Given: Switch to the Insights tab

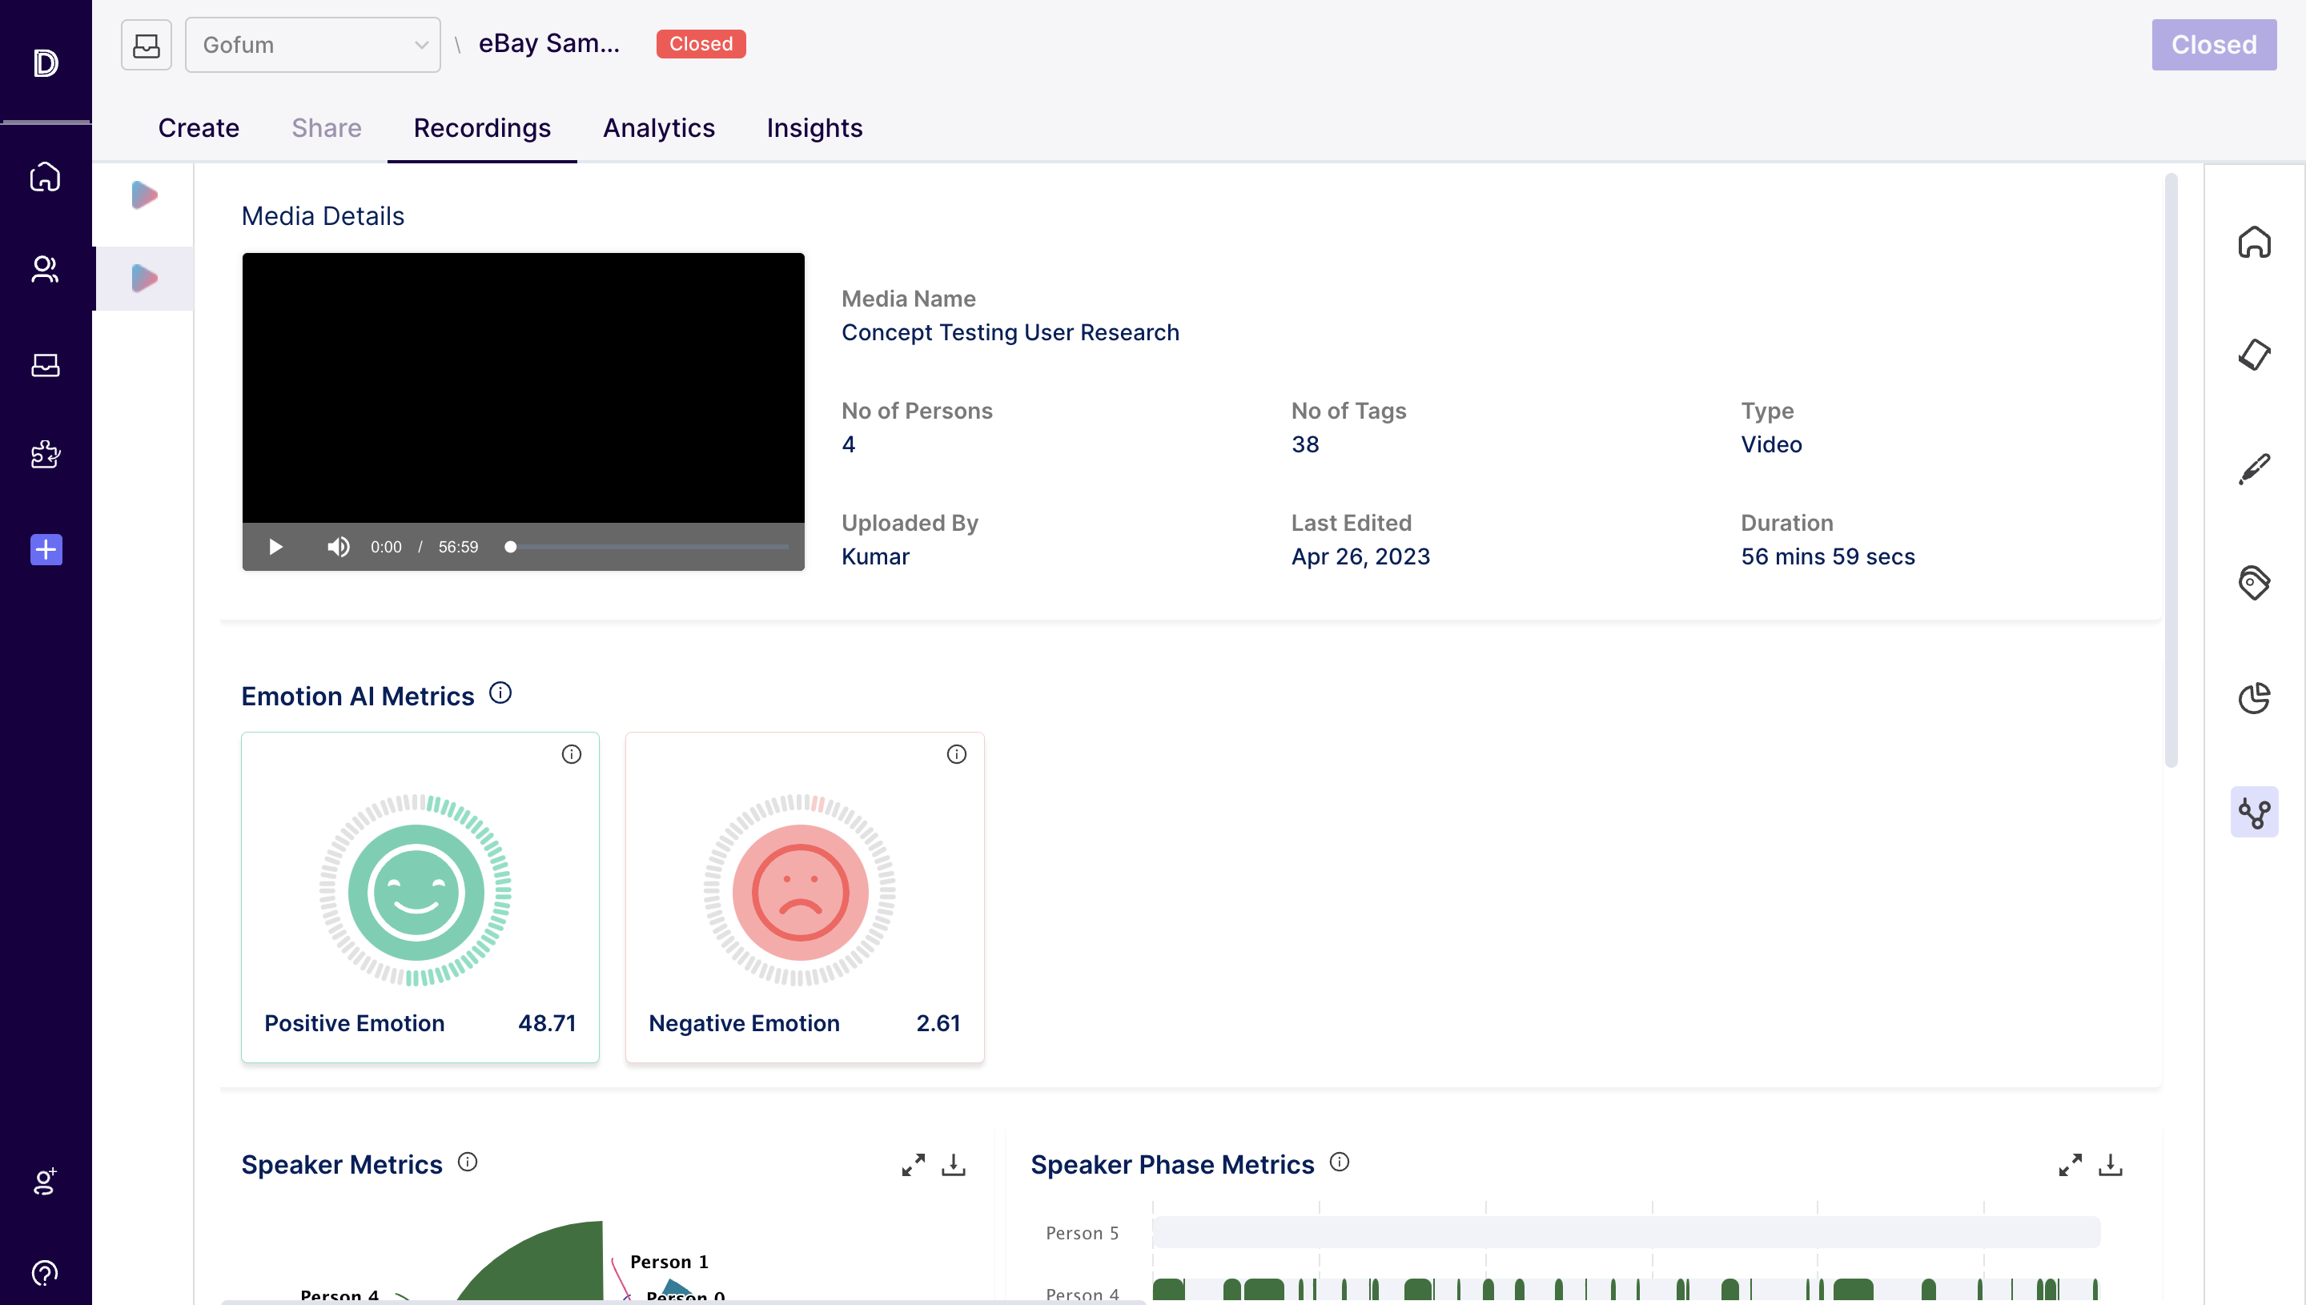Looking at the screenshot, I should (814, 128).
